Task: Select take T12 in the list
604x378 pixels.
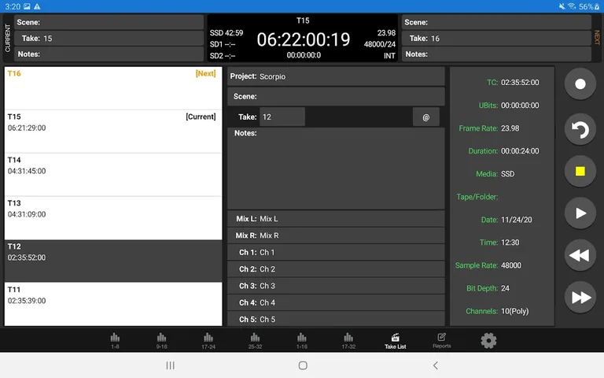Action: pyautogui.click(x=113, y=261)
